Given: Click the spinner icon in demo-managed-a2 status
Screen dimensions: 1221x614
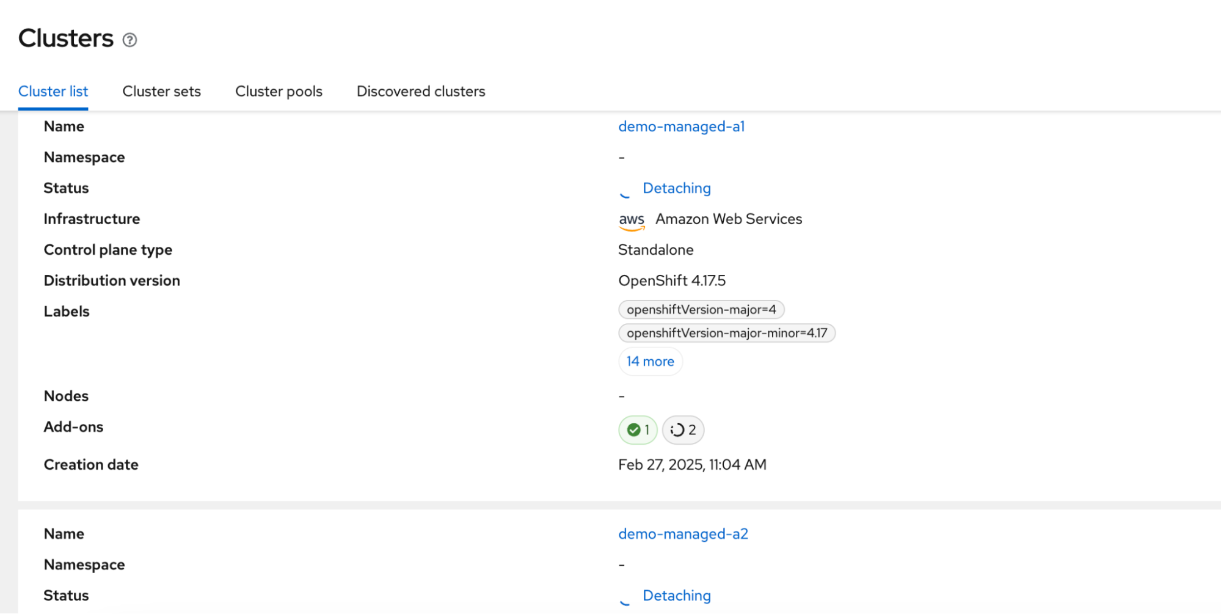Looking at the screenshot, I should (x=624, y=599).
